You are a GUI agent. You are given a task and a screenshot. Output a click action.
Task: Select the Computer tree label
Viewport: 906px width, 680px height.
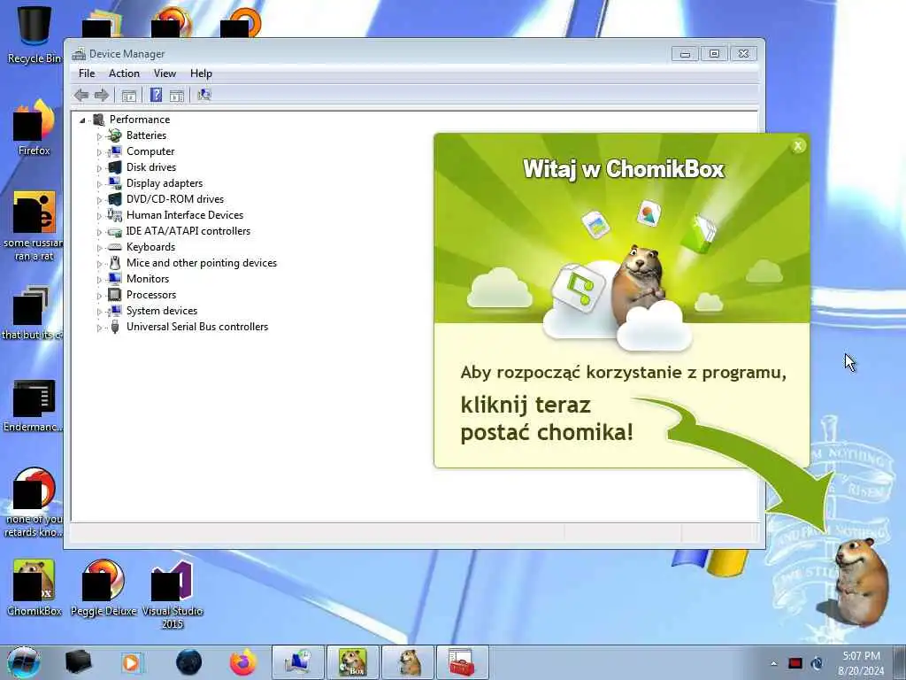click(x=150, y=151)
